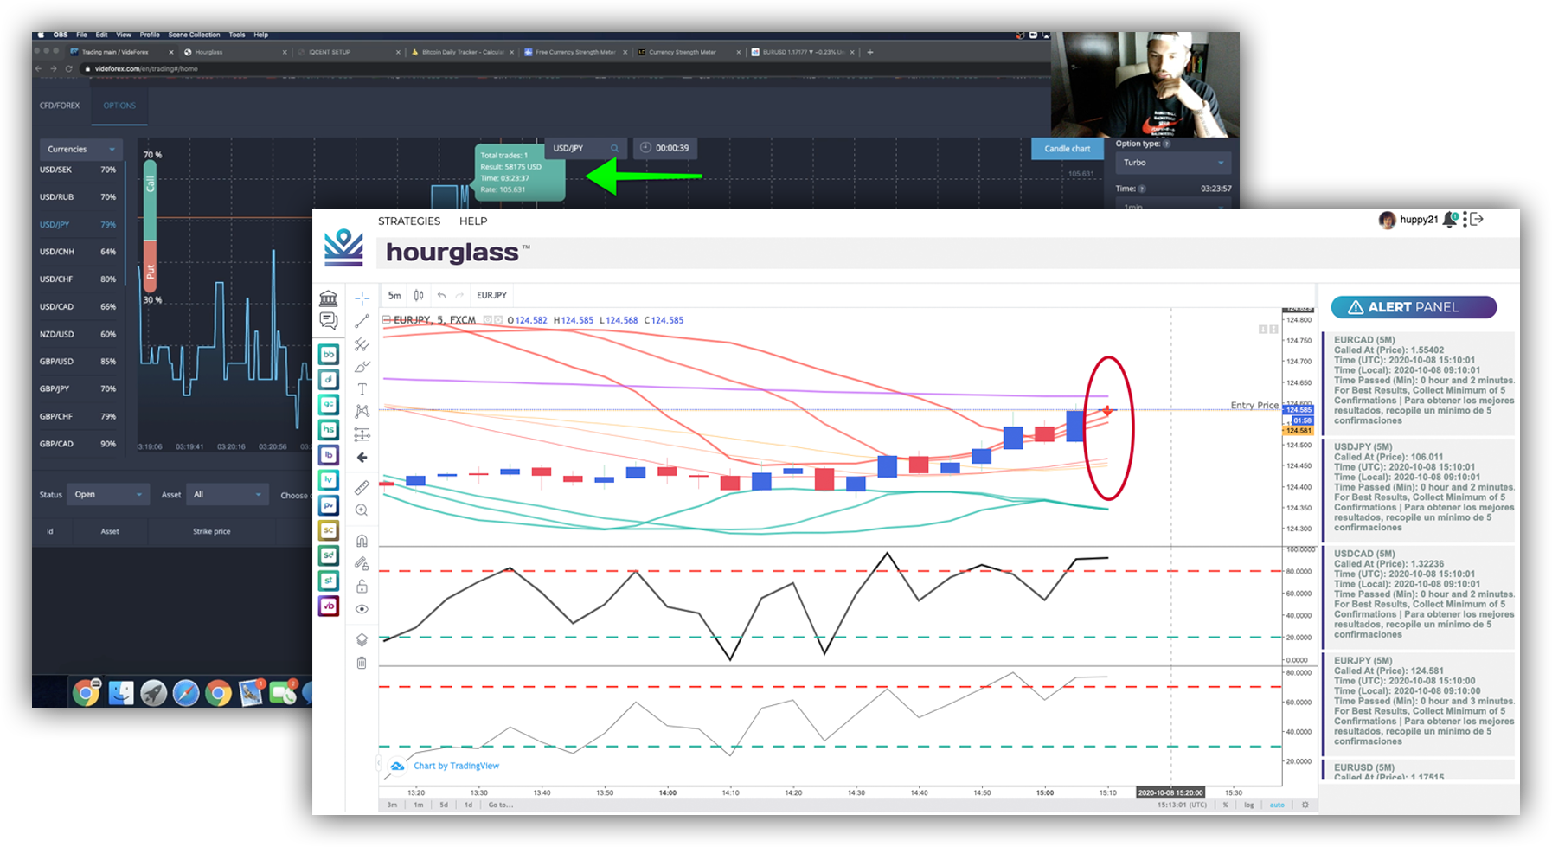Toggle hide all drawings eye icon
The height and width of the screenshot is (847, 1552).
click(x=362, y=609)
